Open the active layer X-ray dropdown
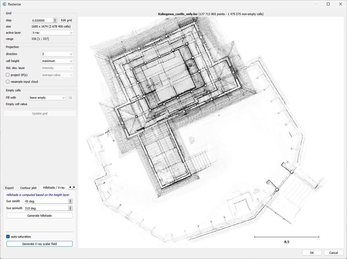 (x=52, y=33)
